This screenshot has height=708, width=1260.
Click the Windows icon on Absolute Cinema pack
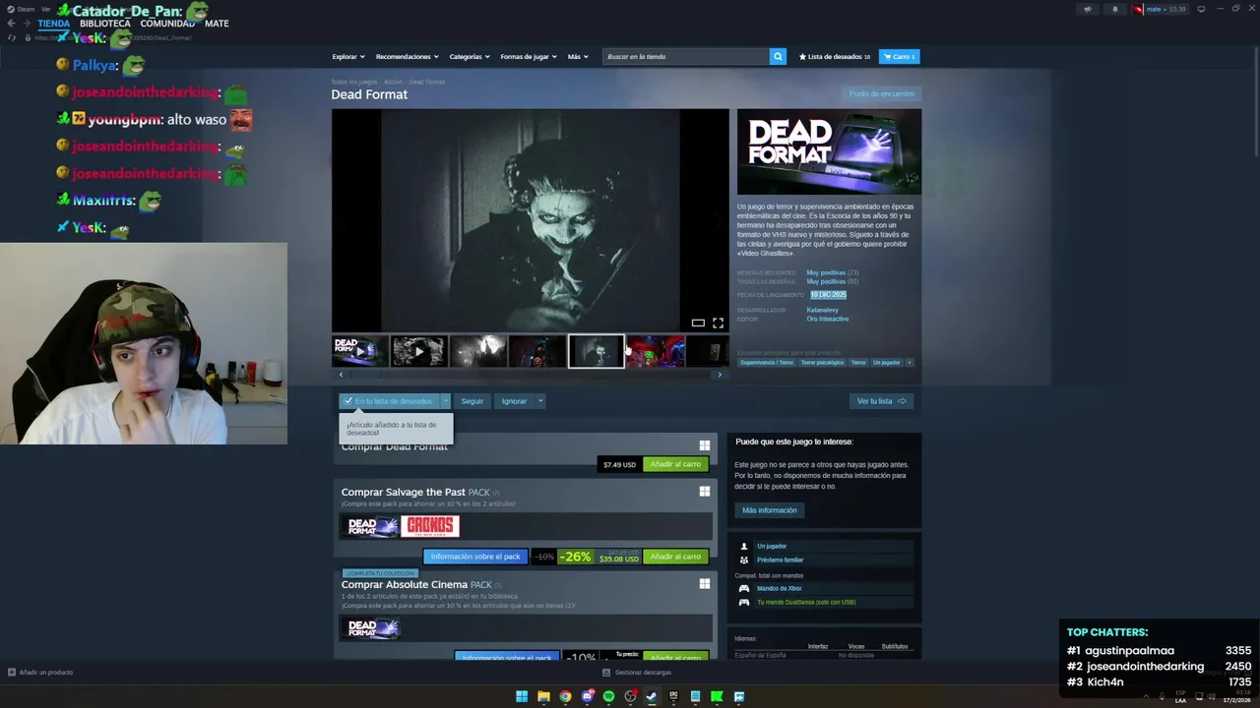[704, 584]
